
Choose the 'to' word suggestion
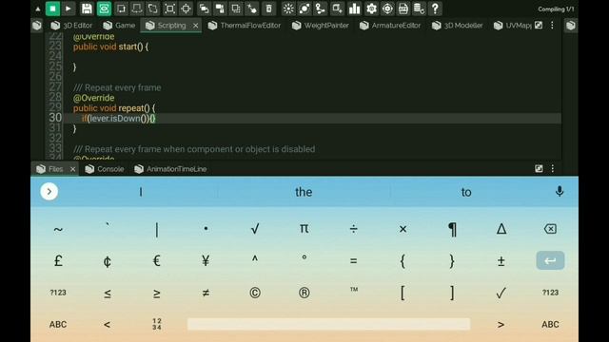[466, 192]
